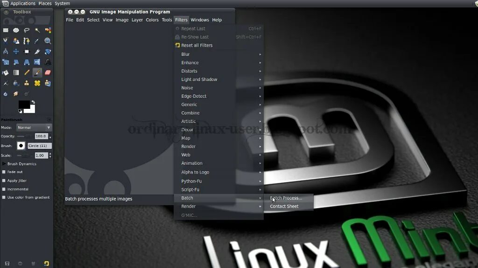Viewport: 478px width, 268px height.
Task: Expand the Script-Fu submenu arrow
Action: pyautogui.click(x=260, y=190)
